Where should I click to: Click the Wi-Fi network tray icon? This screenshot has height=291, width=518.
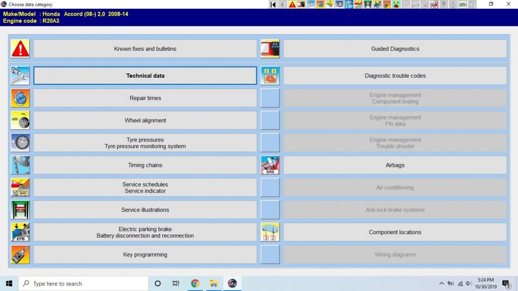tap(460, 283)
